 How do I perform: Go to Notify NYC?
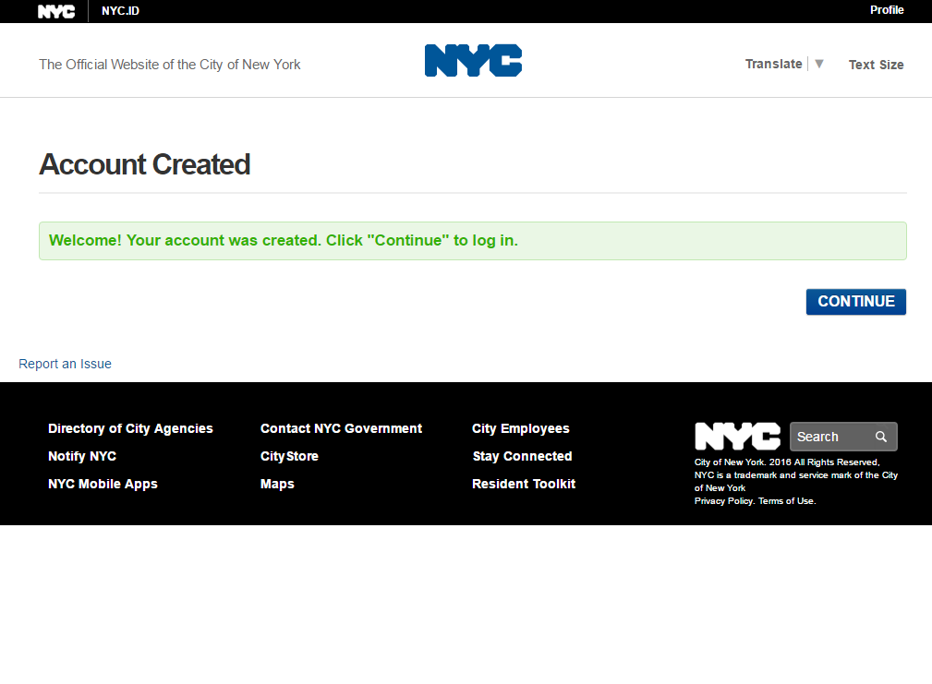82,456
